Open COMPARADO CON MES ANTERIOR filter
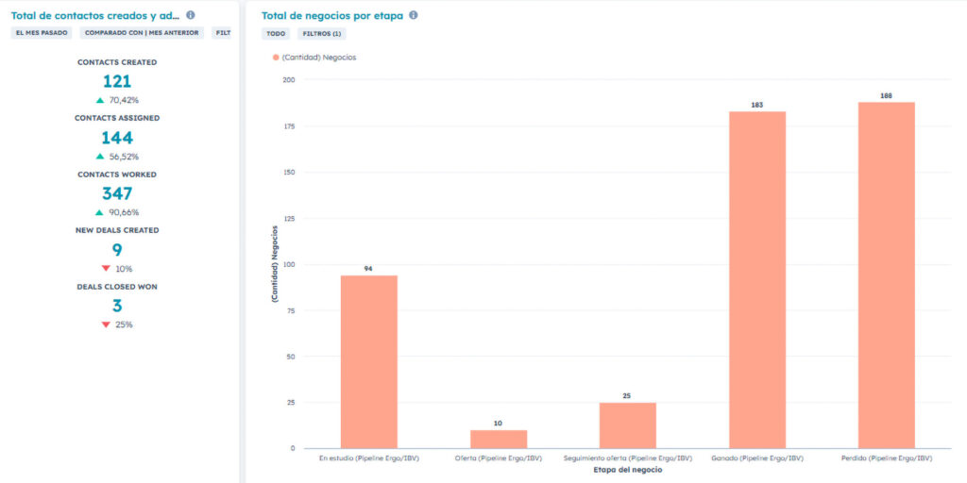 [x=142, y=33]
